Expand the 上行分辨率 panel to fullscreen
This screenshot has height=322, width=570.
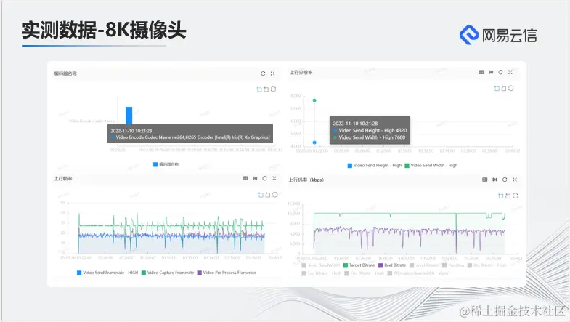point(510,72)
